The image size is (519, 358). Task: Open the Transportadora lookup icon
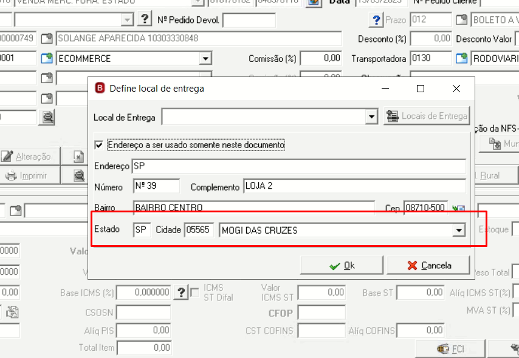pyautogui.click(x=461, y=58)
